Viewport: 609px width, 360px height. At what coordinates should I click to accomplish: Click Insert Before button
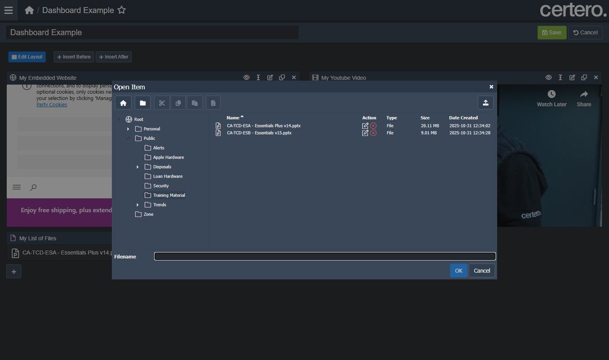pos(74,57)
